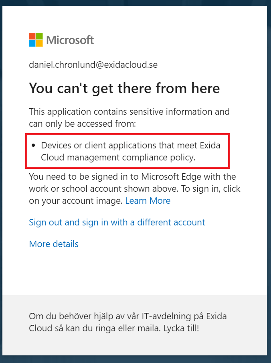Click the Microsoft wordmark text
This screenshot has width=271, height=363.
click(70, 40)
